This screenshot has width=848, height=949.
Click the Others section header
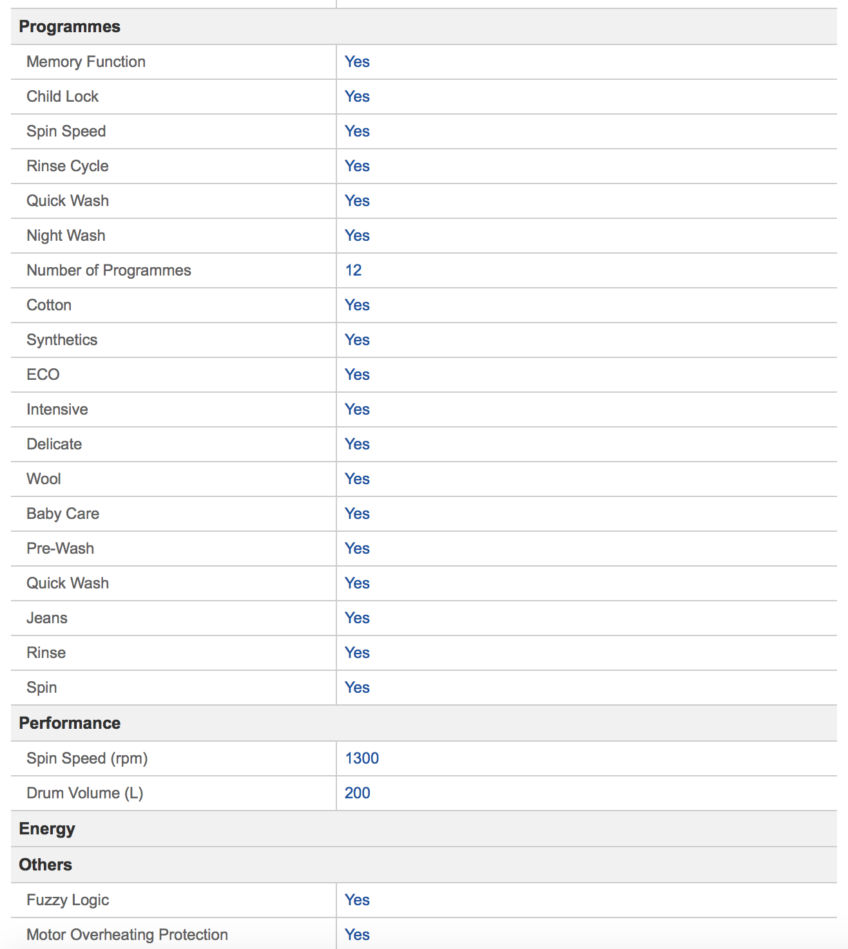tap(45, 865)
